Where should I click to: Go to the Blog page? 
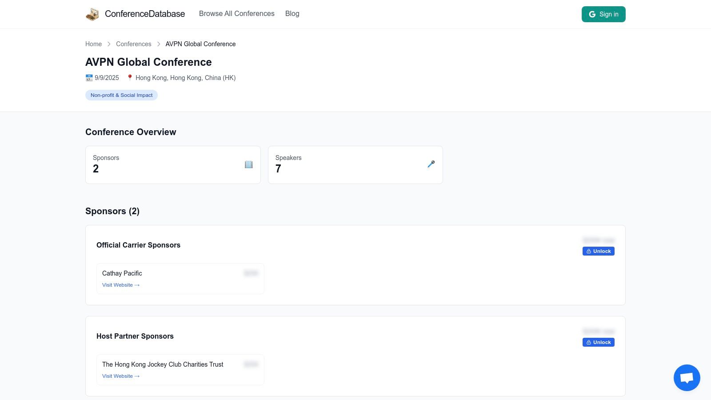[x=292, y=14]
